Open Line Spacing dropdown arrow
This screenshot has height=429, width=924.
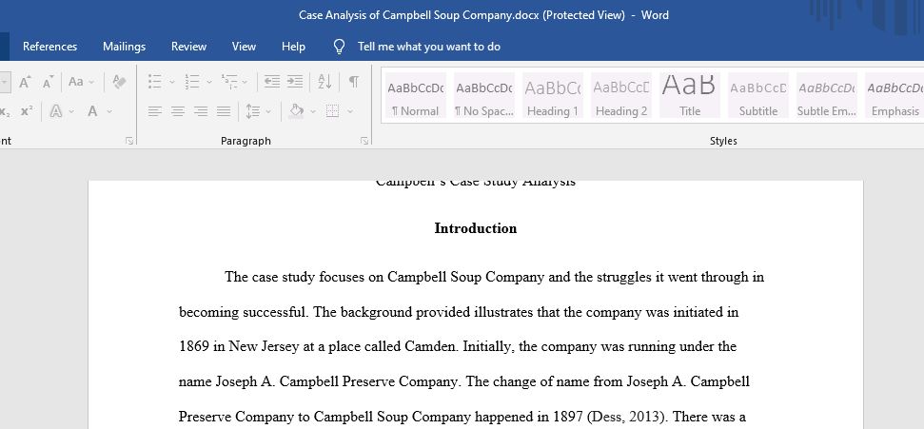[268, 111]
